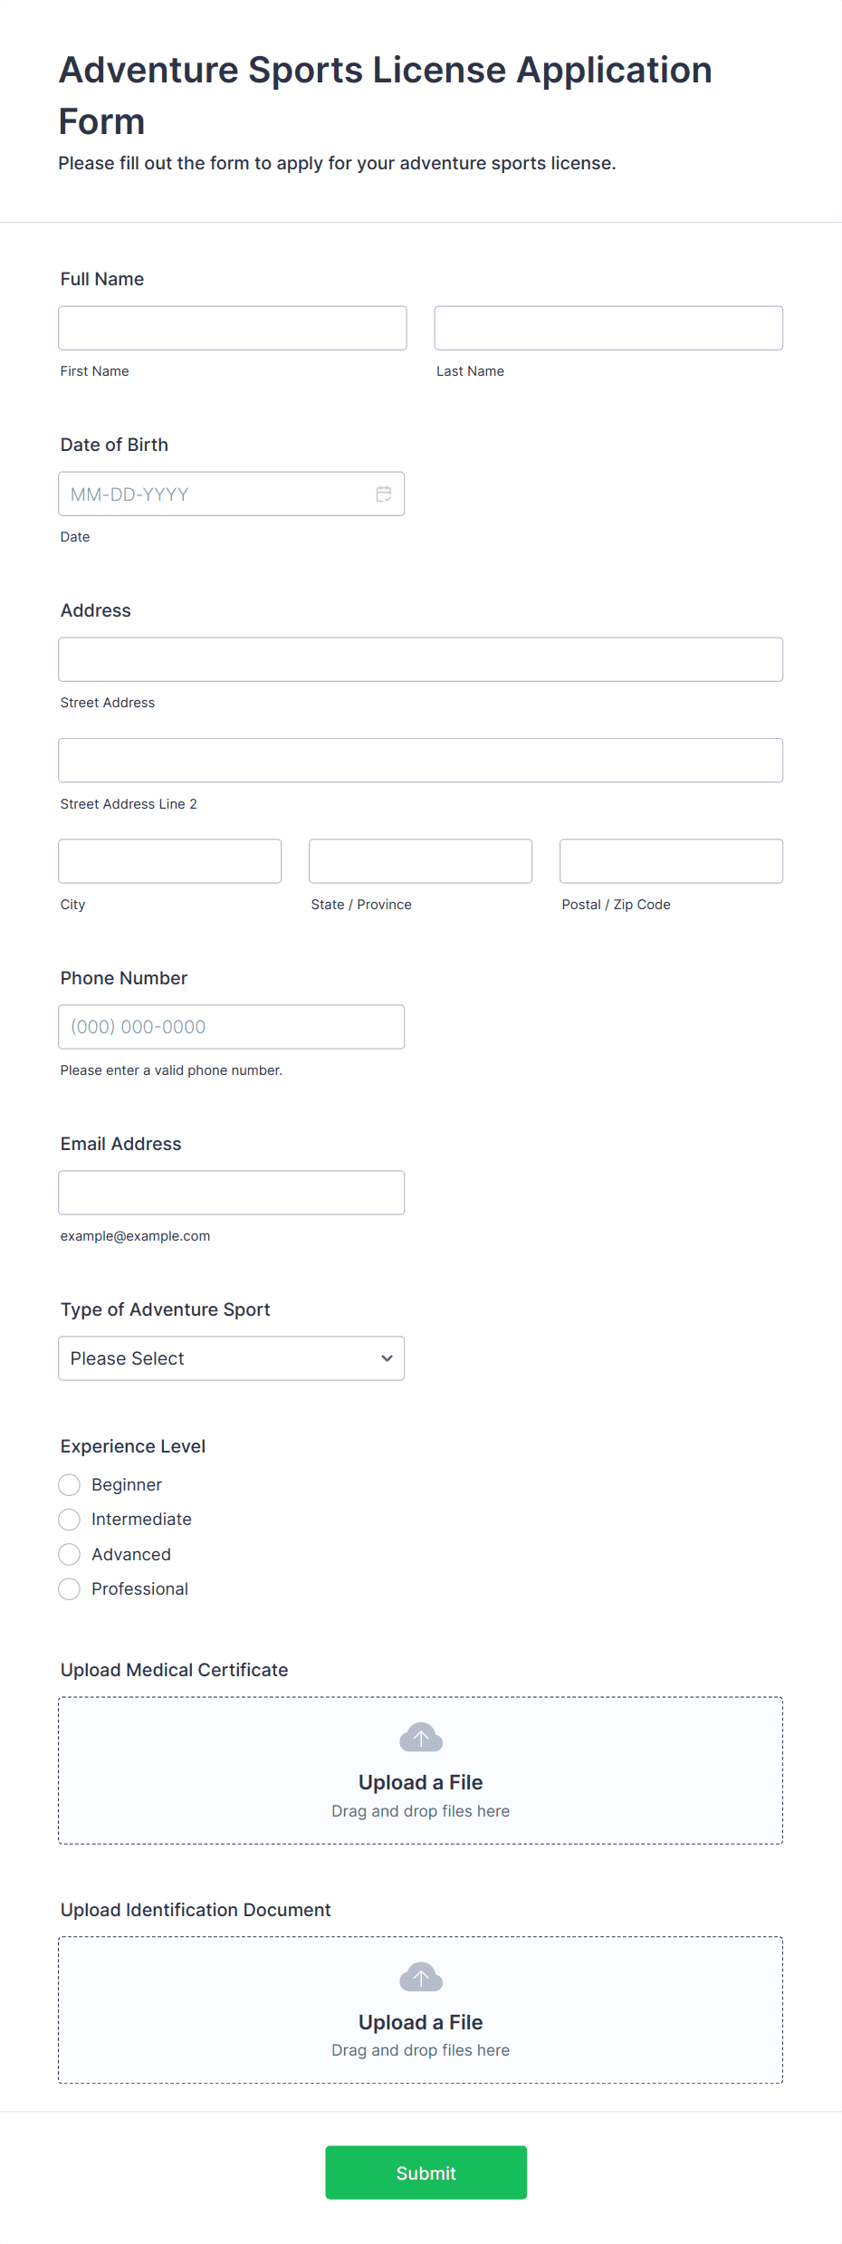This screenshot has height=2244, width=842.
Task: Click the Medical Certificate upload cloud icon
Action: pos(421,1737)
